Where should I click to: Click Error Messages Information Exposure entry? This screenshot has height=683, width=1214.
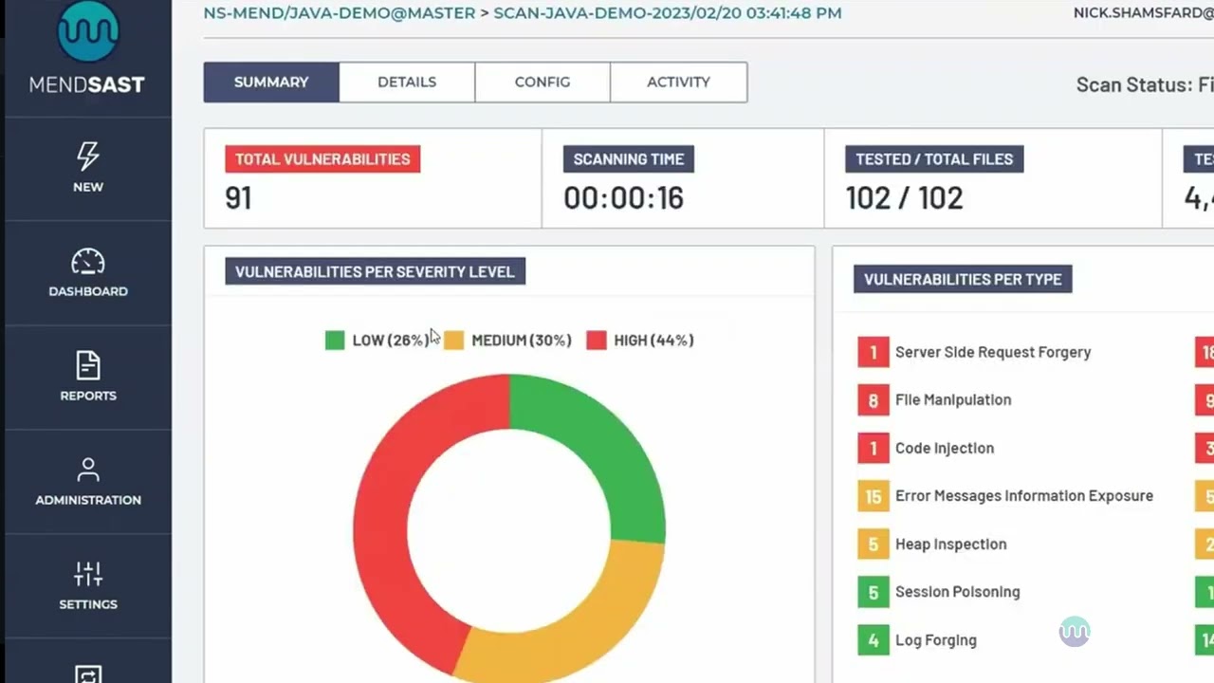(1024, 496)
